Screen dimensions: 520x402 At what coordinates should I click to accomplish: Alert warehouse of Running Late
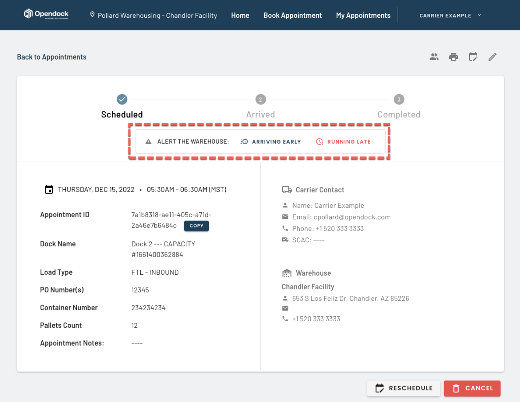(x=343, y=142)
